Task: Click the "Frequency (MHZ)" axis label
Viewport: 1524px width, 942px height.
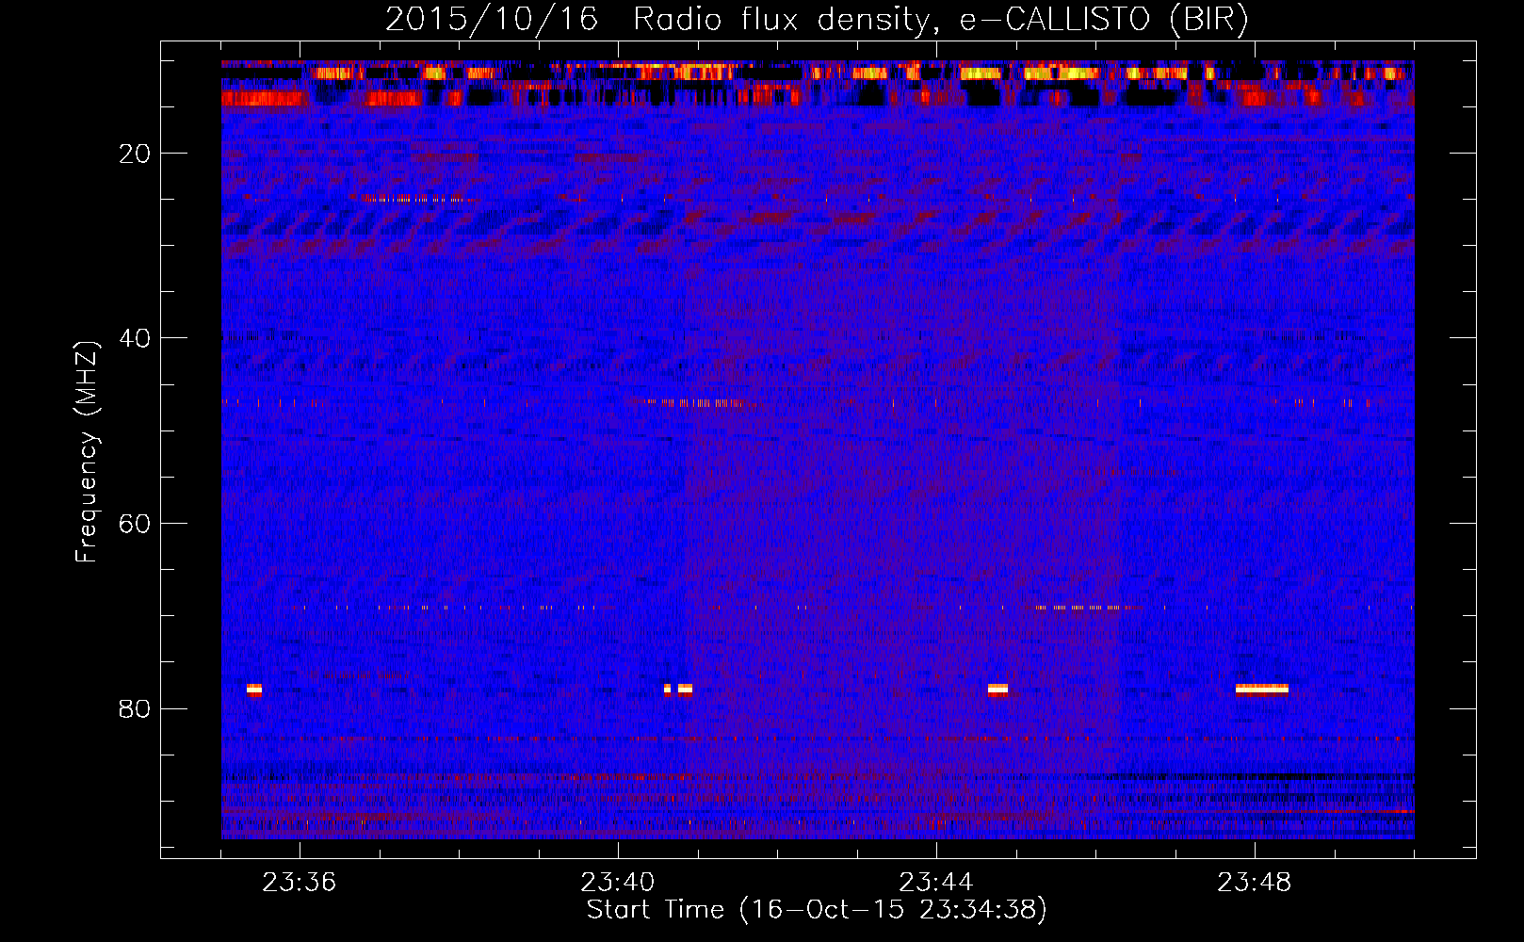Action: tap(87, 452)
